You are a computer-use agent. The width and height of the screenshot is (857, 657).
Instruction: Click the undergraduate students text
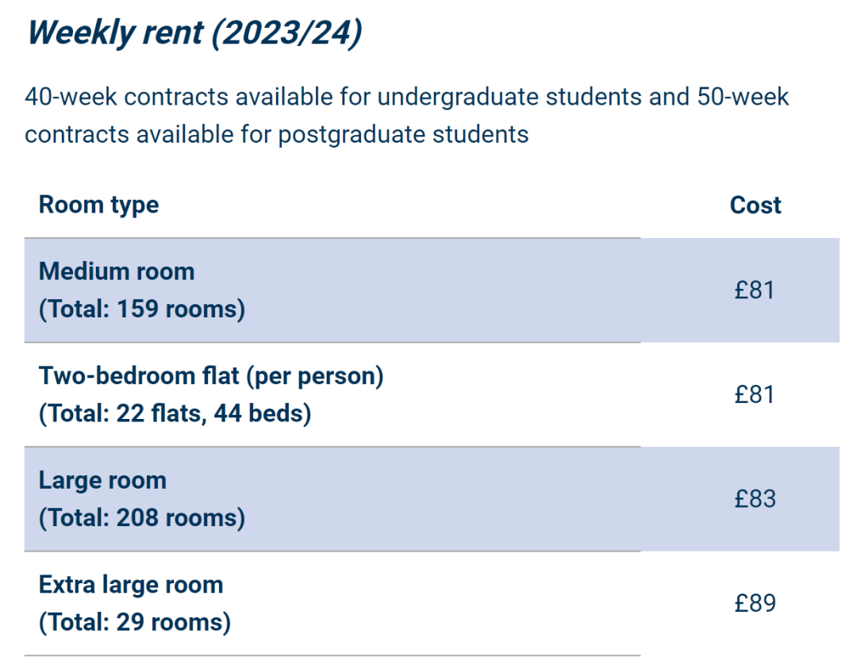click(x=509, y=98)
